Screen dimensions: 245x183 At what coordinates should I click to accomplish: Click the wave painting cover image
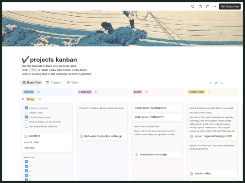tap(122, 28)
